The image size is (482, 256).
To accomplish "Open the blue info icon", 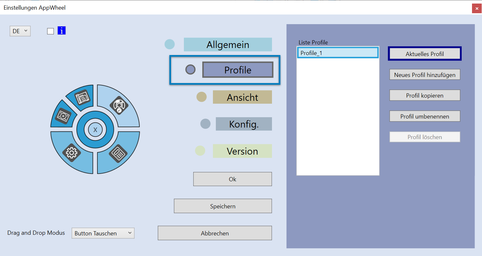I will 61,30.
